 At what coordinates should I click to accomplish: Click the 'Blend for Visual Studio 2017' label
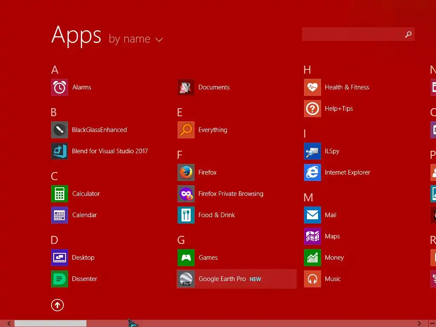tap(110, 151)
